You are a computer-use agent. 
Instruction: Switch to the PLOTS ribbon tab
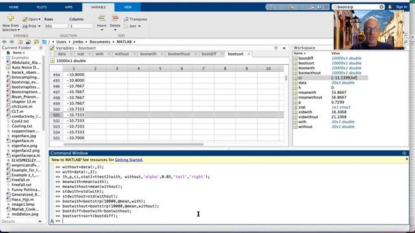pos(41,7)
